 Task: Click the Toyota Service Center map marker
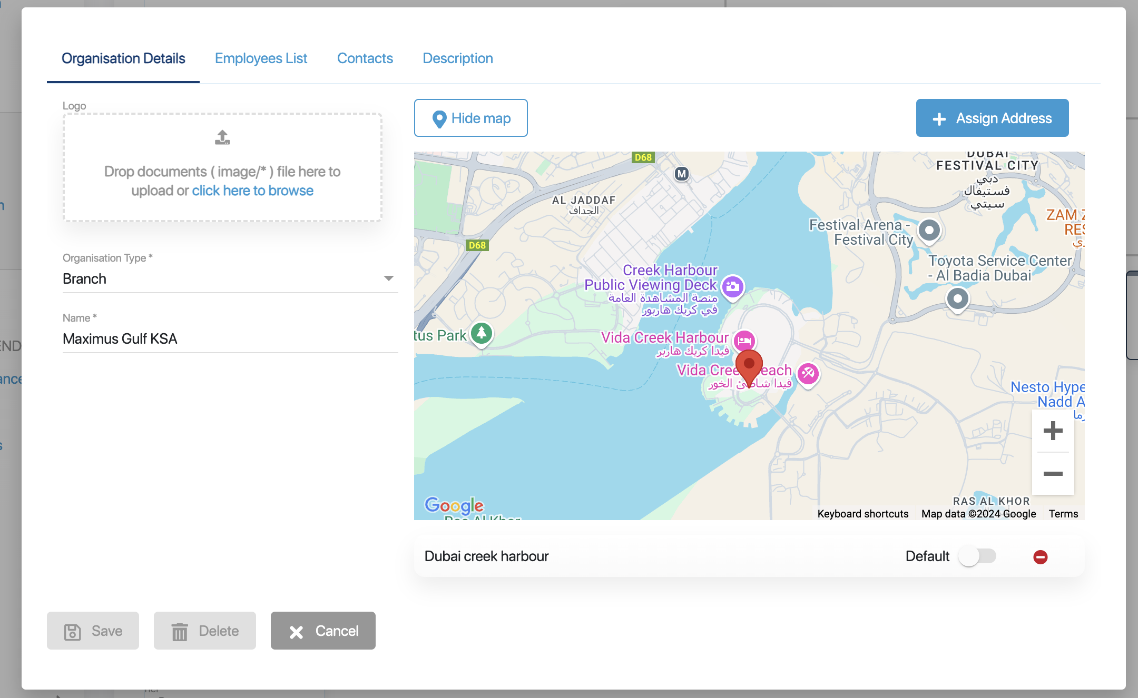tap(957, 299)
